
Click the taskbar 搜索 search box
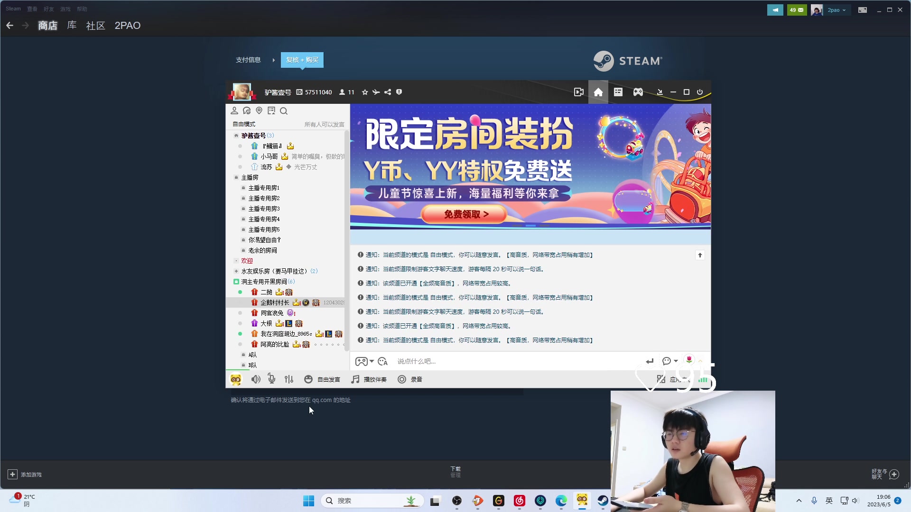tap(372, 501)
